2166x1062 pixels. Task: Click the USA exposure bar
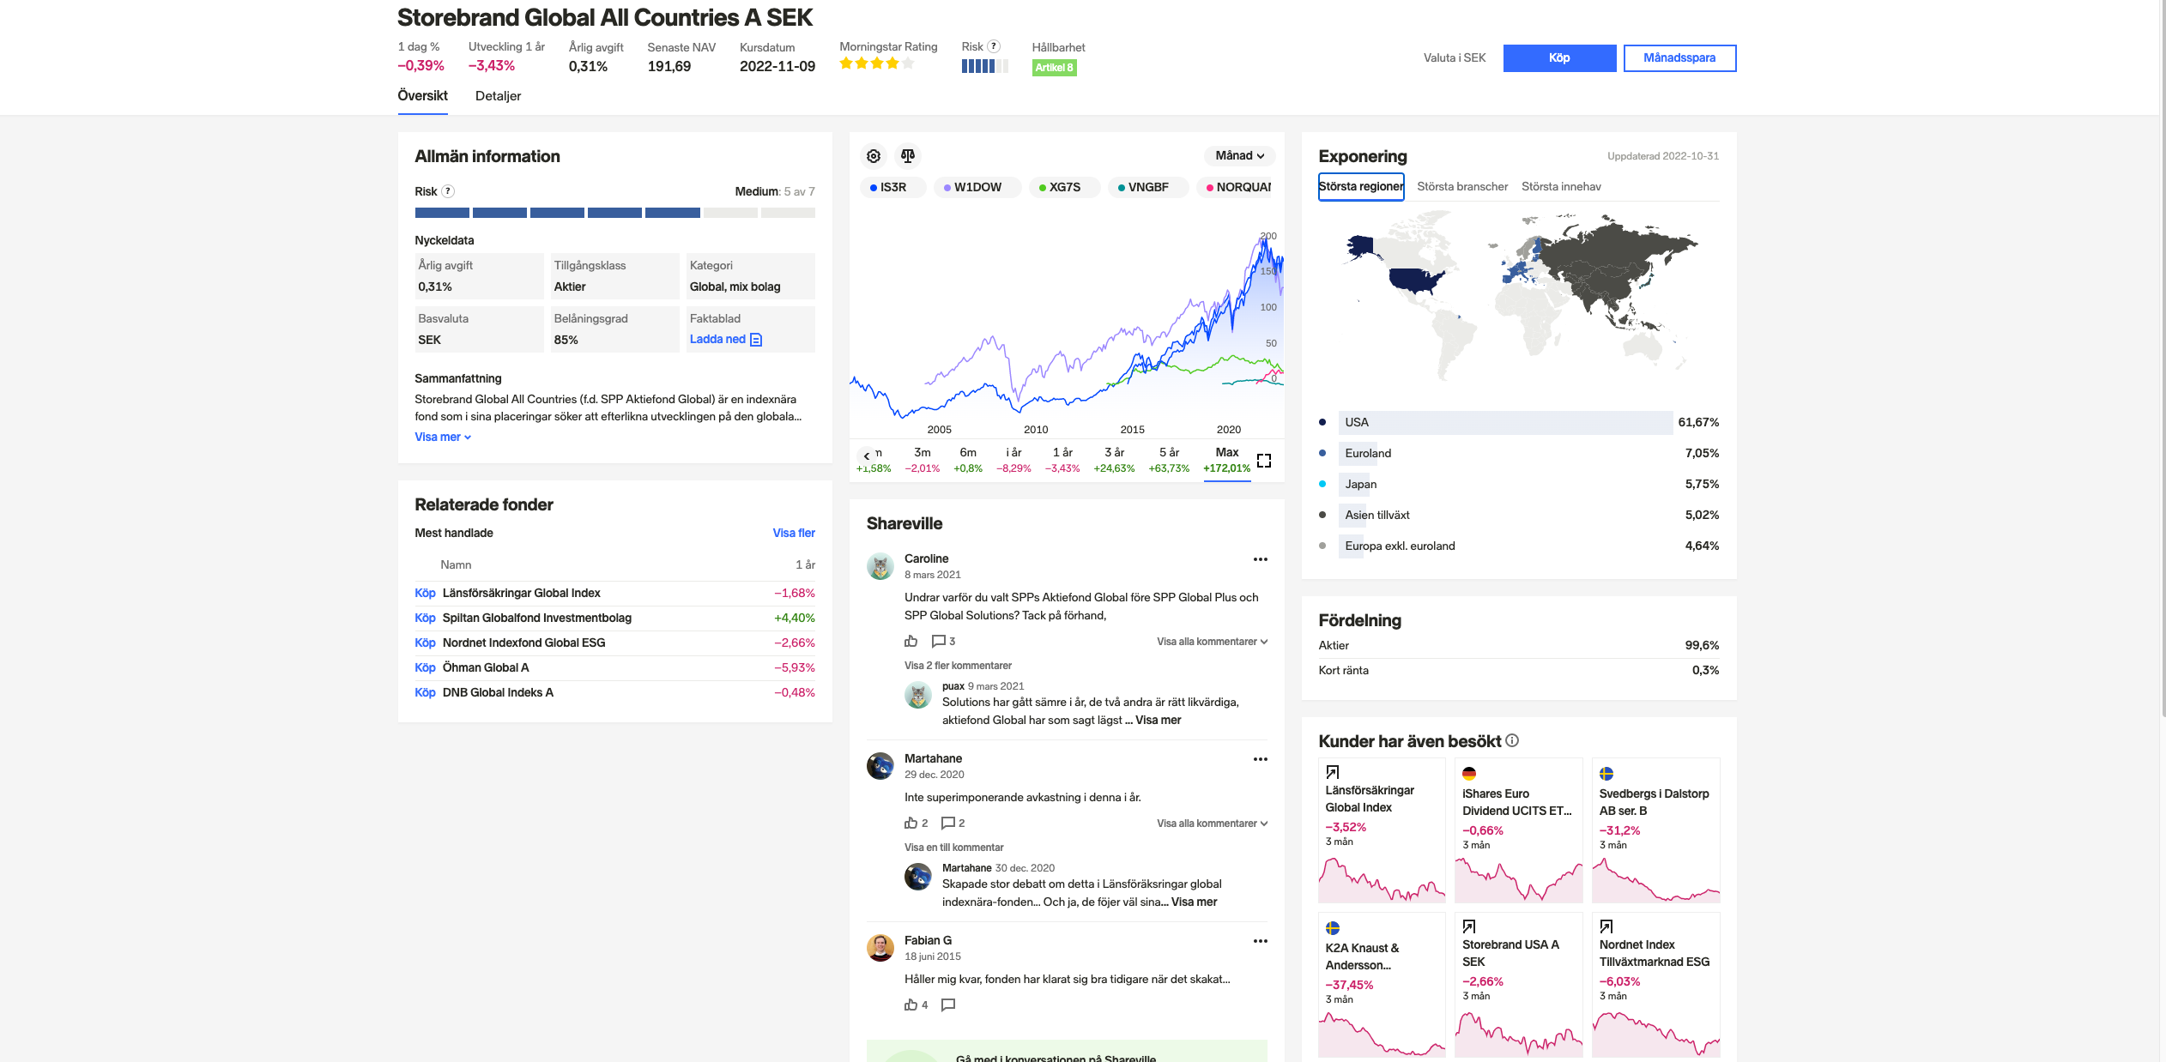pyautogui.click(x=1505, y=422)
